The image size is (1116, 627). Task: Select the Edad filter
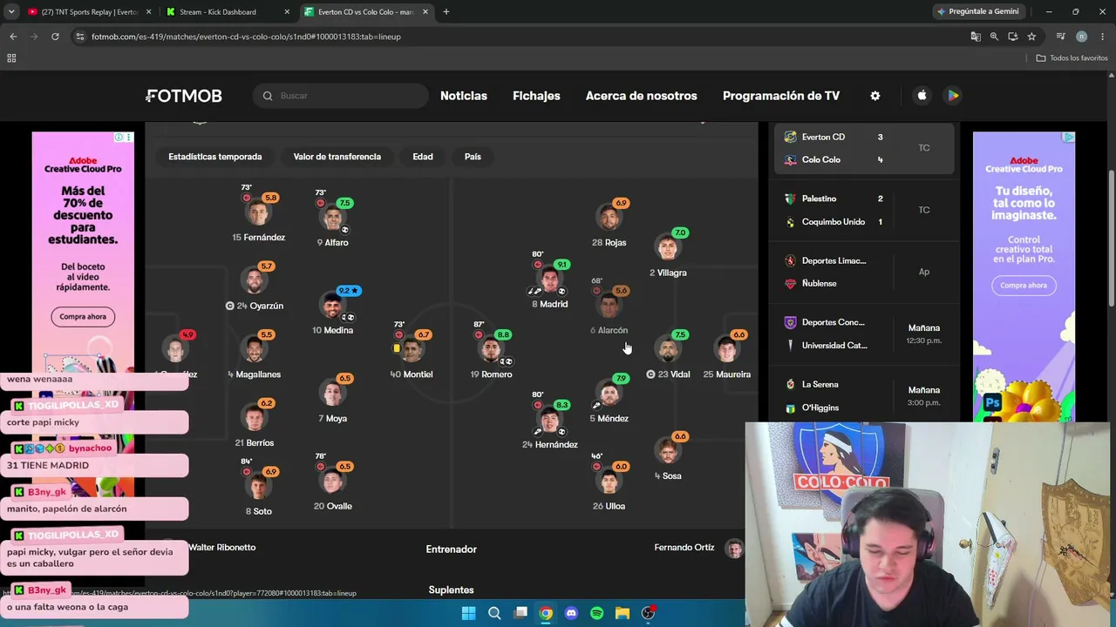pyautogui.click(x=423, y=157)
